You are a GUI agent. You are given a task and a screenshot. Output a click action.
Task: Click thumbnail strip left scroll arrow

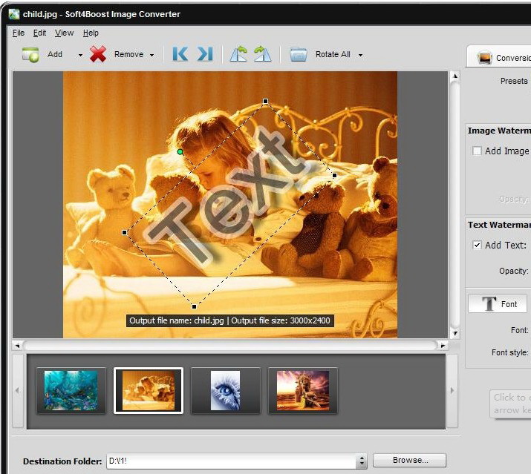(x=18, y=391)
